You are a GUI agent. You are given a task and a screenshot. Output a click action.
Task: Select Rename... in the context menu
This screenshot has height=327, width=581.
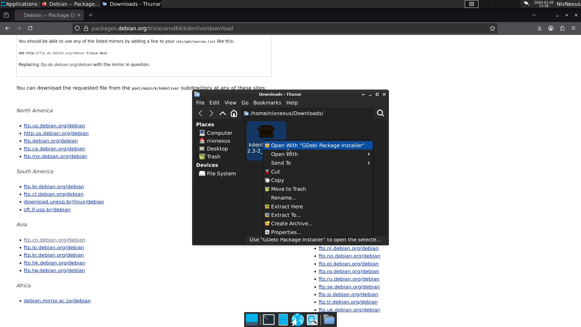pyautogui.click(x=318, y=198)
